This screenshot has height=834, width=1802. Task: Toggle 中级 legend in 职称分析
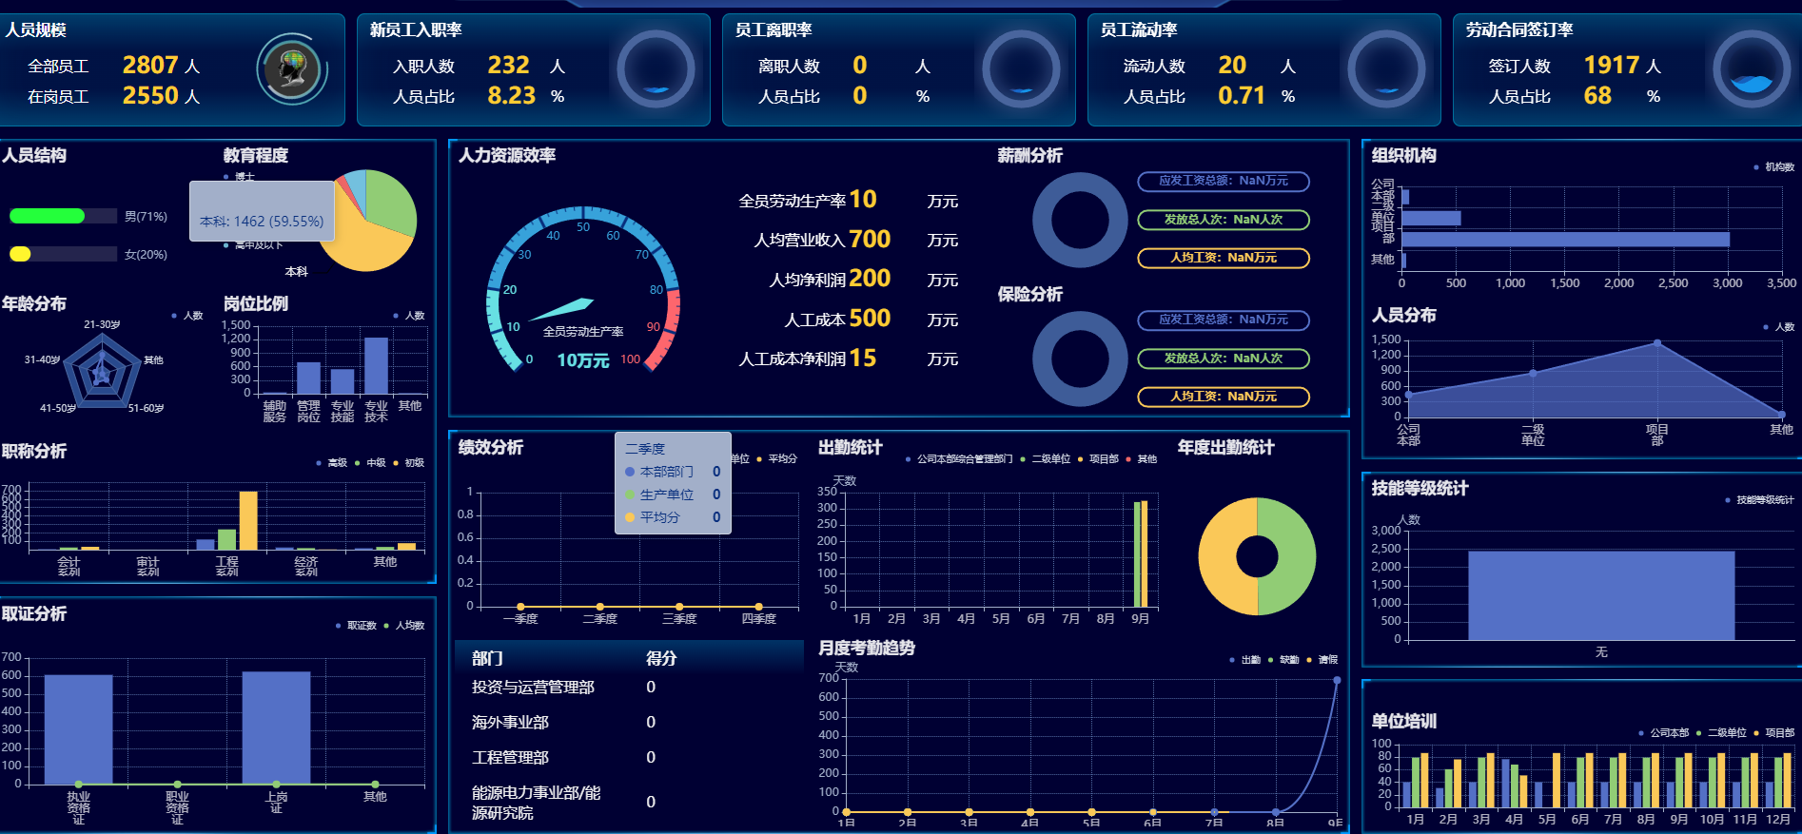(x=370, y=463)
